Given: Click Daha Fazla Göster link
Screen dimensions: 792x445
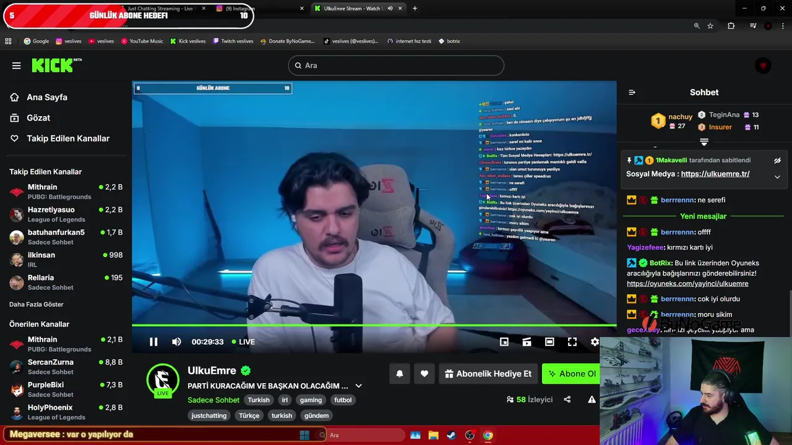Looking at the screenshot, I should click(x=37, y=304).
